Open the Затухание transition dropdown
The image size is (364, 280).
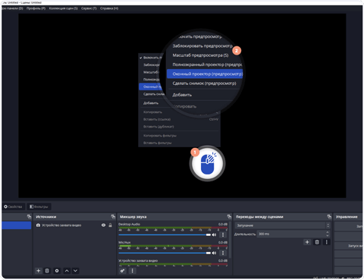[x=282, y=225]
